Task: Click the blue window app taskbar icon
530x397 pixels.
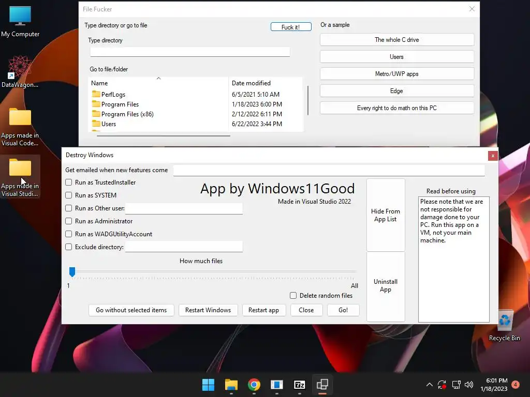Action: tap(277, 385)
